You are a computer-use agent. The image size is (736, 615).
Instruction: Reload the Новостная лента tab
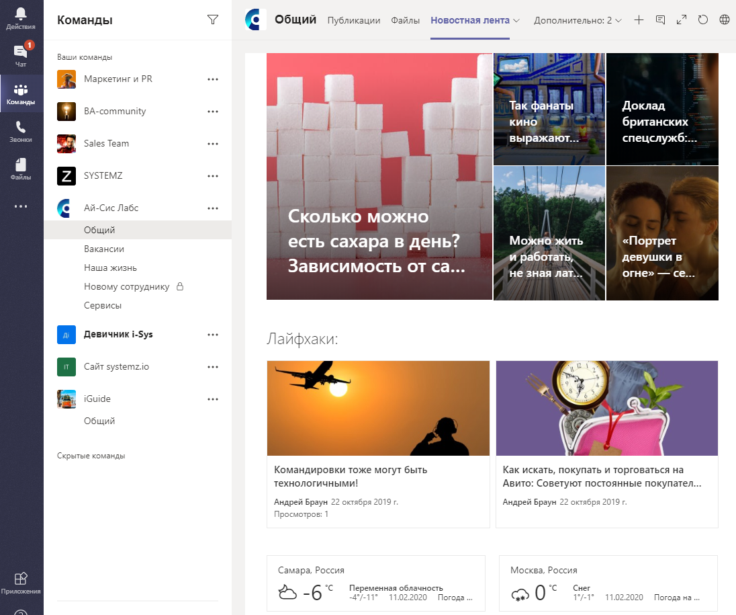coord(702,20)
